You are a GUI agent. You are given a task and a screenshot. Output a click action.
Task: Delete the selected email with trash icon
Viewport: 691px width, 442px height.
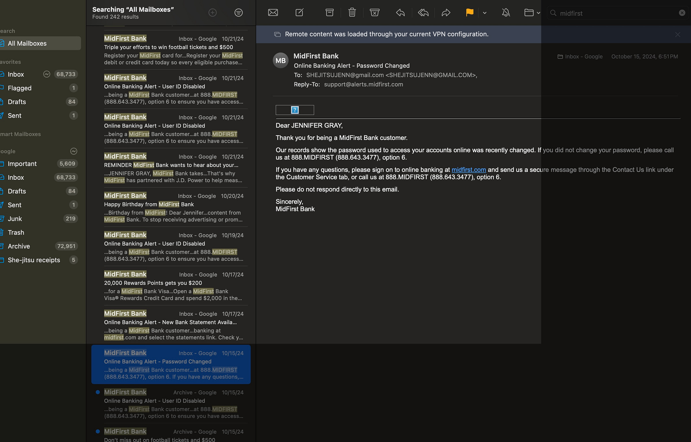click(352, 13)
